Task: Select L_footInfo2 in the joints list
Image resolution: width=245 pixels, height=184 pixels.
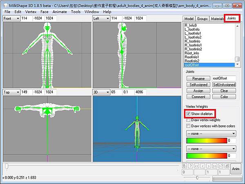Action: [x=209, y=37]
